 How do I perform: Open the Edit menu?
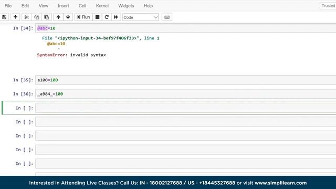(25, 6)
